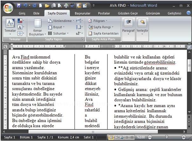
Task: Open hyphenation dropdown icon
Action: [79, 33]
